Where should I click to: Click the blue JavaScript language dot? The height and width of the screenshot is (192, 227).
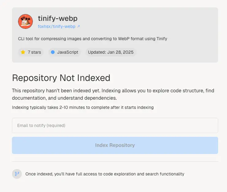click(x=53, y=52)
